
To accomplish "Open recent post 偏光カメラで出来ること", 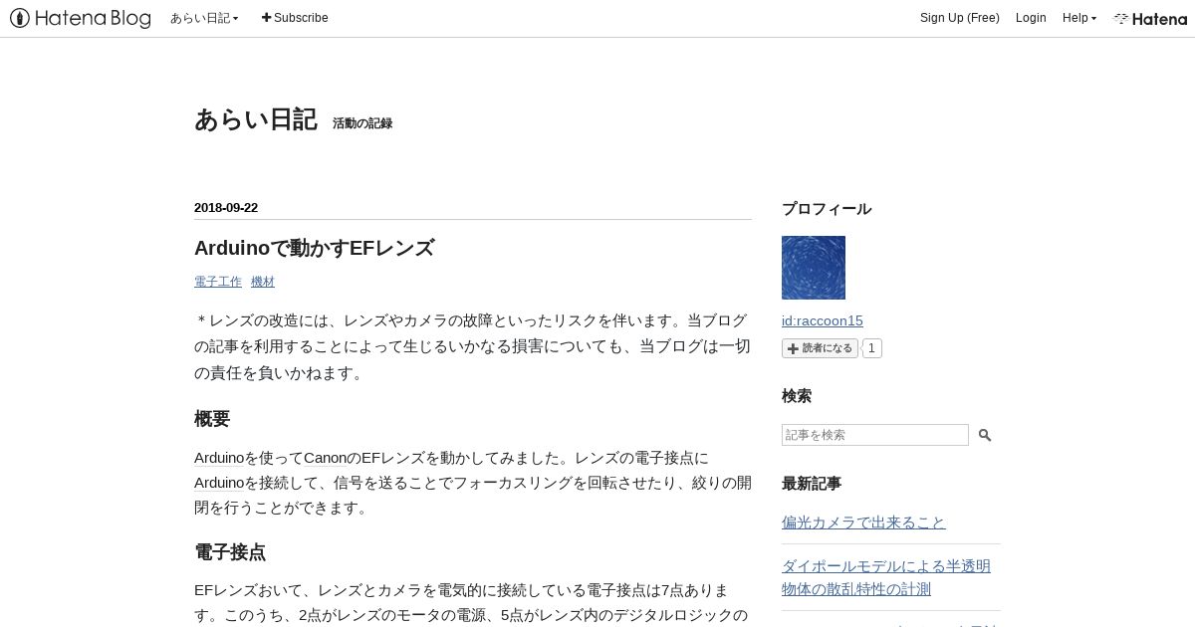I will coord(863,522).
